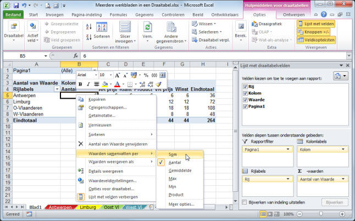Click the fill color highlight swatch

105,84
